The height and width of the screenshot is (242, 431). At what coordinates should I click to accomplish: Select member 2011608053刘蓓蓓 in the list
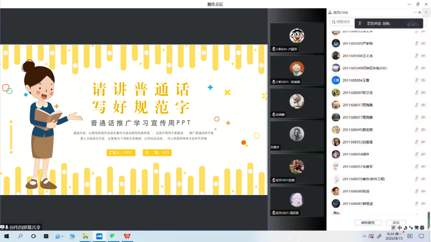point(357,142)
